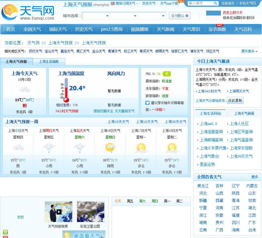Click the 点此复制 copy button
This screenshot has height=238, width=262.
pyautogui.click(x=235, y=100)
